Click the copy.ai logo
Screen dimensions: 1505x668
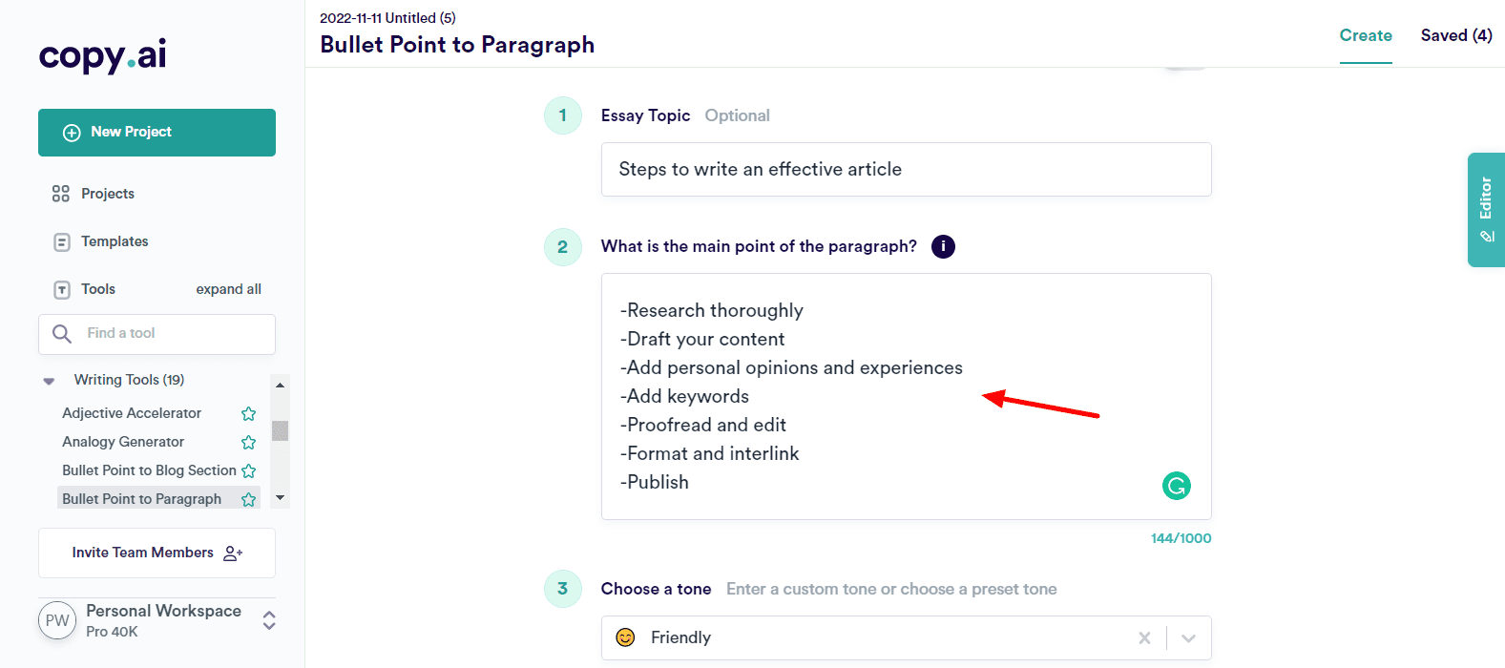coord(102,55)
